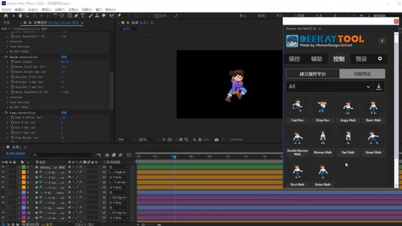Select the Rectangle shape tool
The width and height of the screenshot is (402, 226).
(70, 16)
